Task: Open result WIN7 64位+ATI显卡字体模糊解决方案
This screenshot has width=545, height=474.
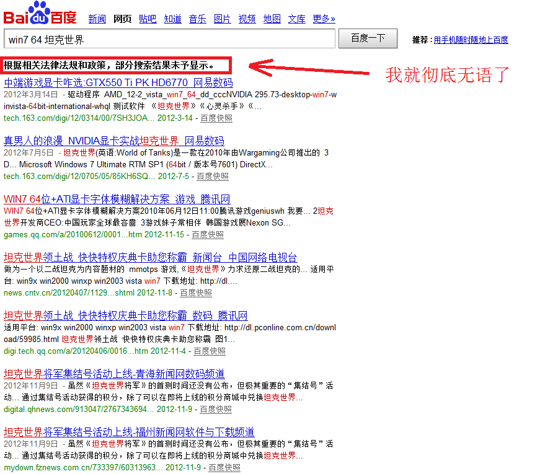Action: pyautogui.click(x=117, y=200)
